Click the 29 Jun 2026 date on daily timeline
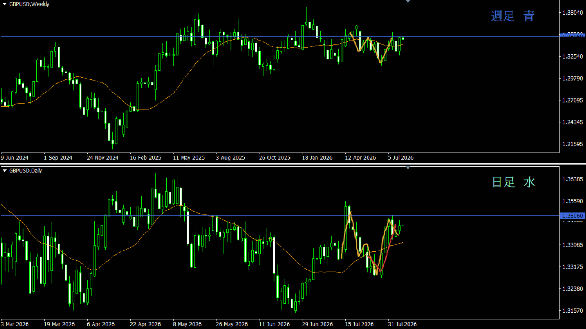586x329 pixels. pos(317,324)
